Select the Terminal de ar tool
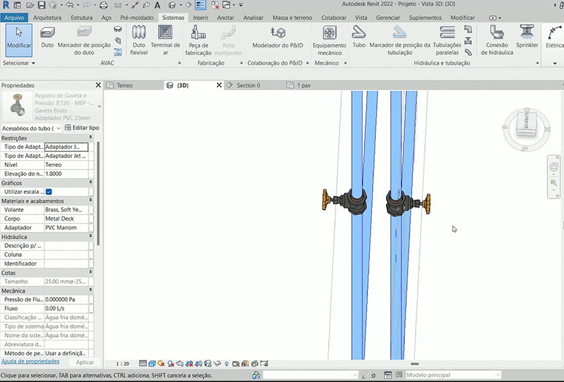The width and height of the screenshot is (564, 382). tap(165, 39)
